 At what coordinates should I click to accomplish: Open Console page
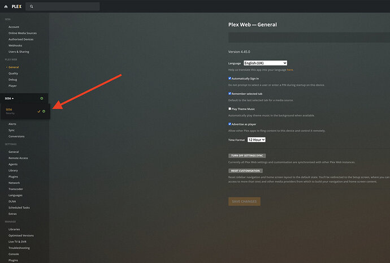[x=14, y=254]
